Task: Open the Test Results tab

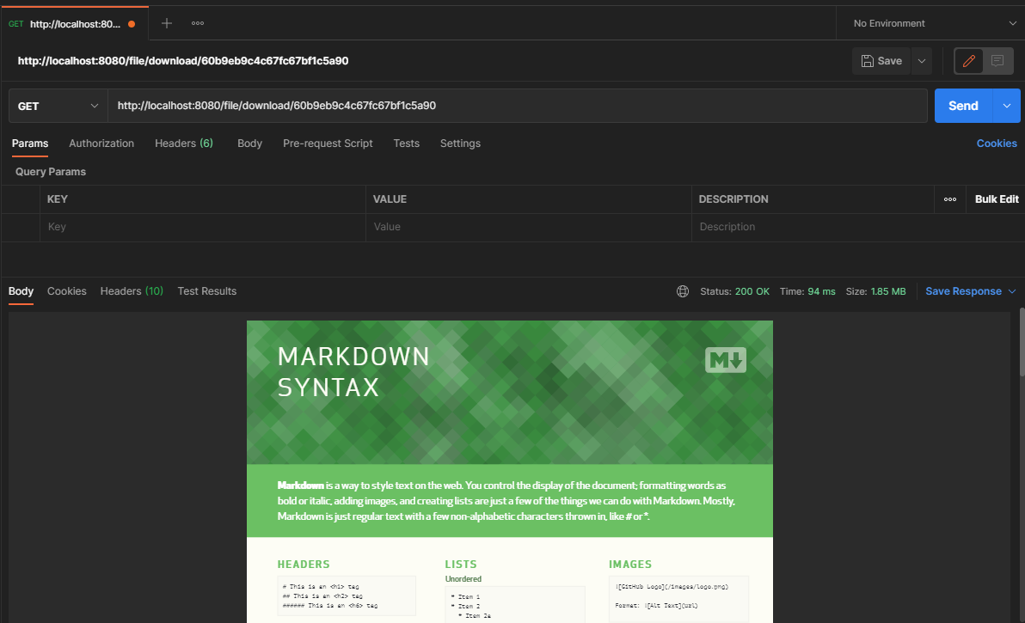Action: [x=206, y=291]
